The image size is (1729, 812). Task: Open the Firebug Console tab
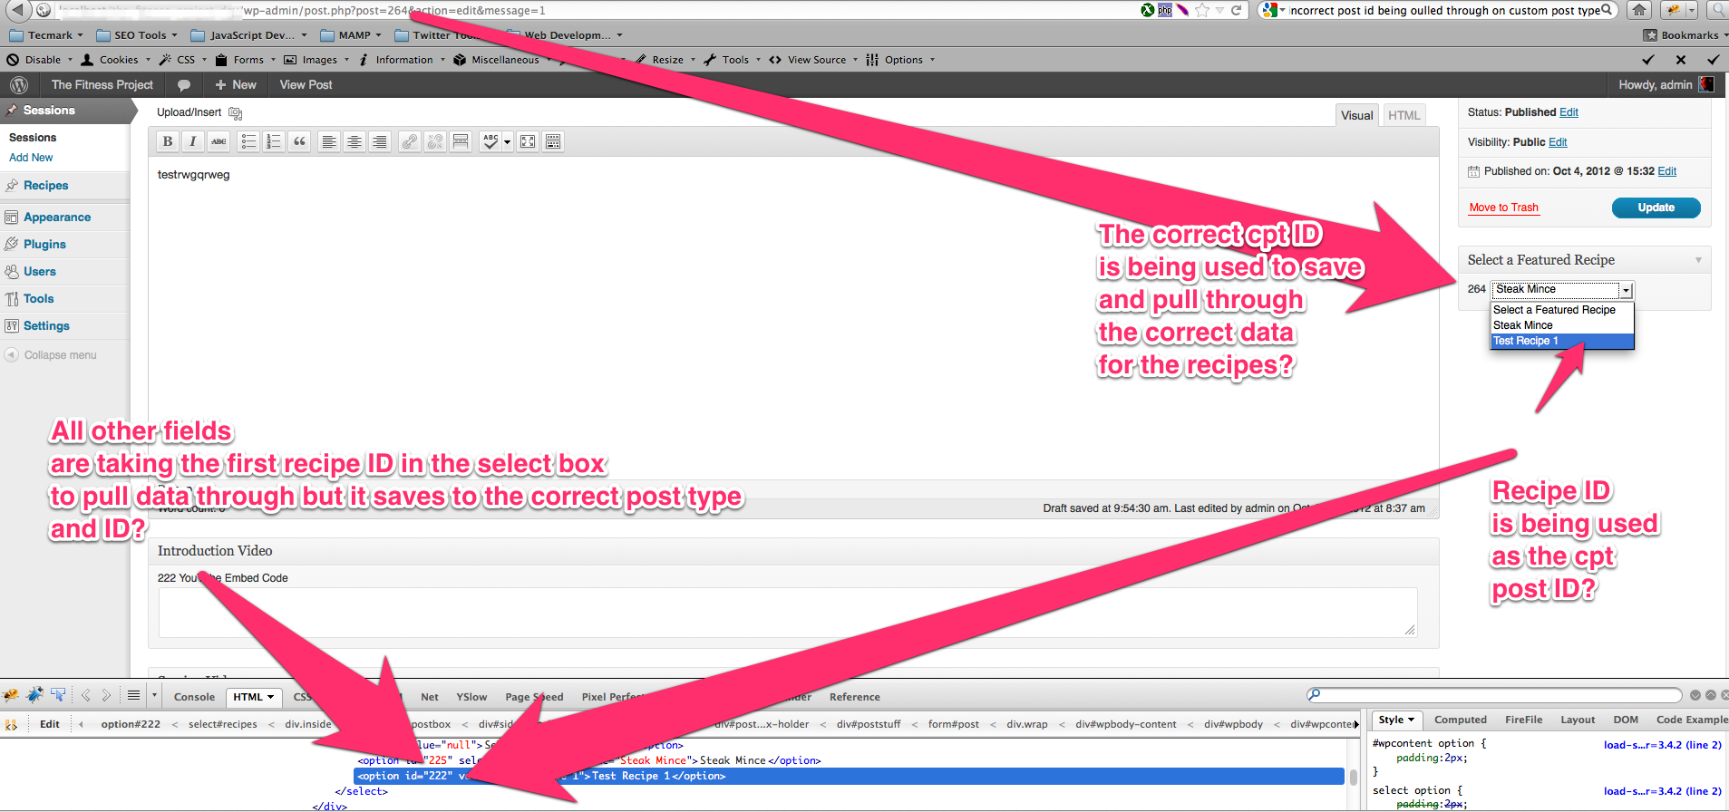point(194,697)
